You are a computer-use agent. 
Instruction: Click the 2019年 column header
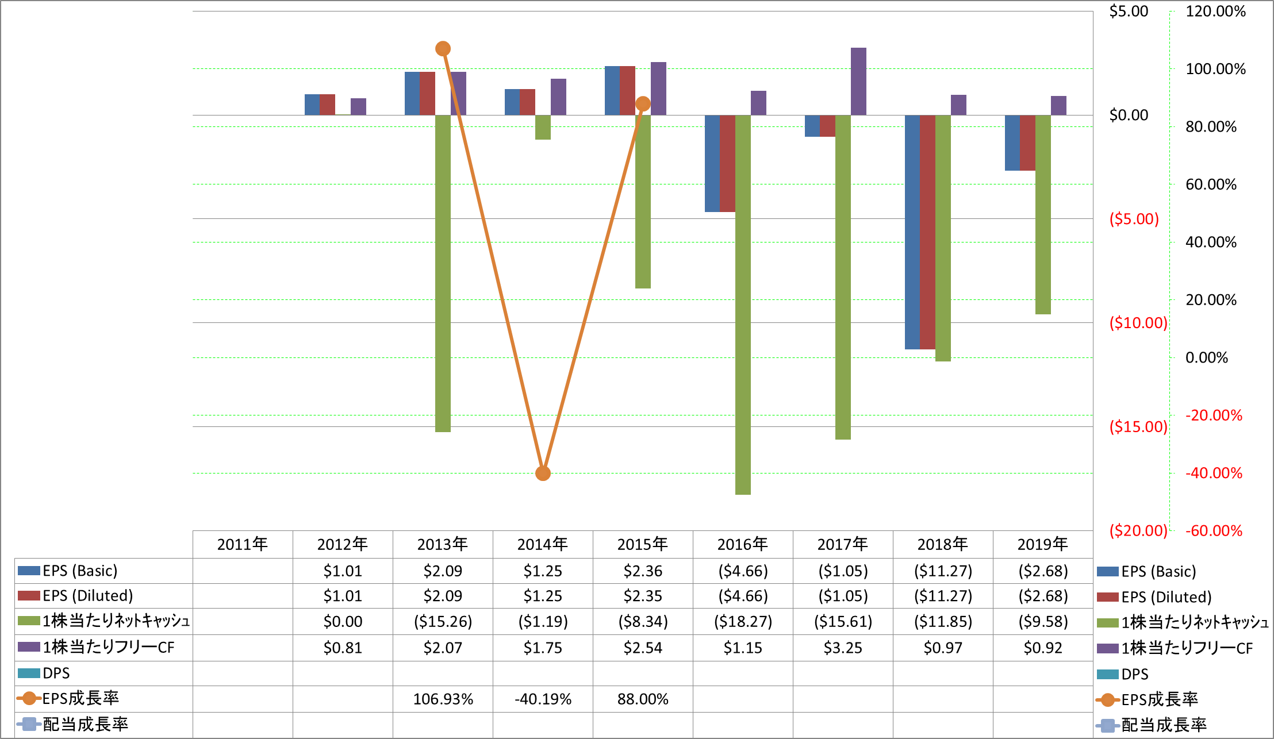pyautogui.click(x=1043, y=544)
